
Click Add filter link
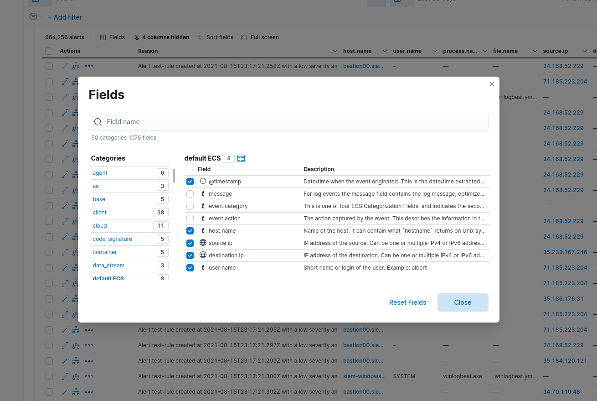coord(65,17)
